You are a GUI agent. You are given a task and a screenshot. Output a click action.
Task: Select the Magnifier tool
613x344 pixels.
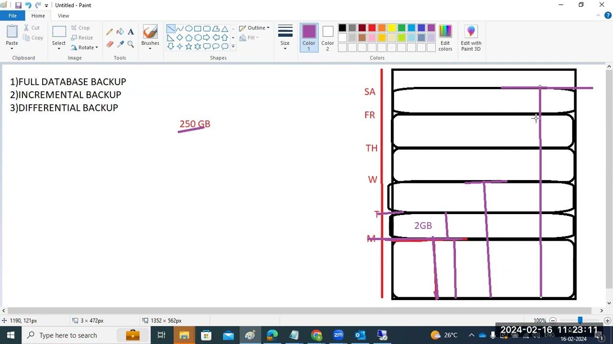click(131, 44)
